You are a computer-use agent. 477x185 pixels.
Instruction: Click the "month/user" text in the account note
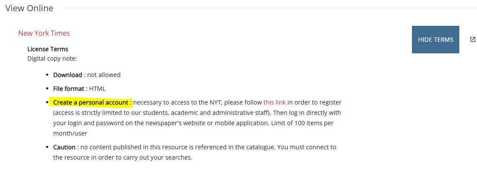[x=70, y=133]
